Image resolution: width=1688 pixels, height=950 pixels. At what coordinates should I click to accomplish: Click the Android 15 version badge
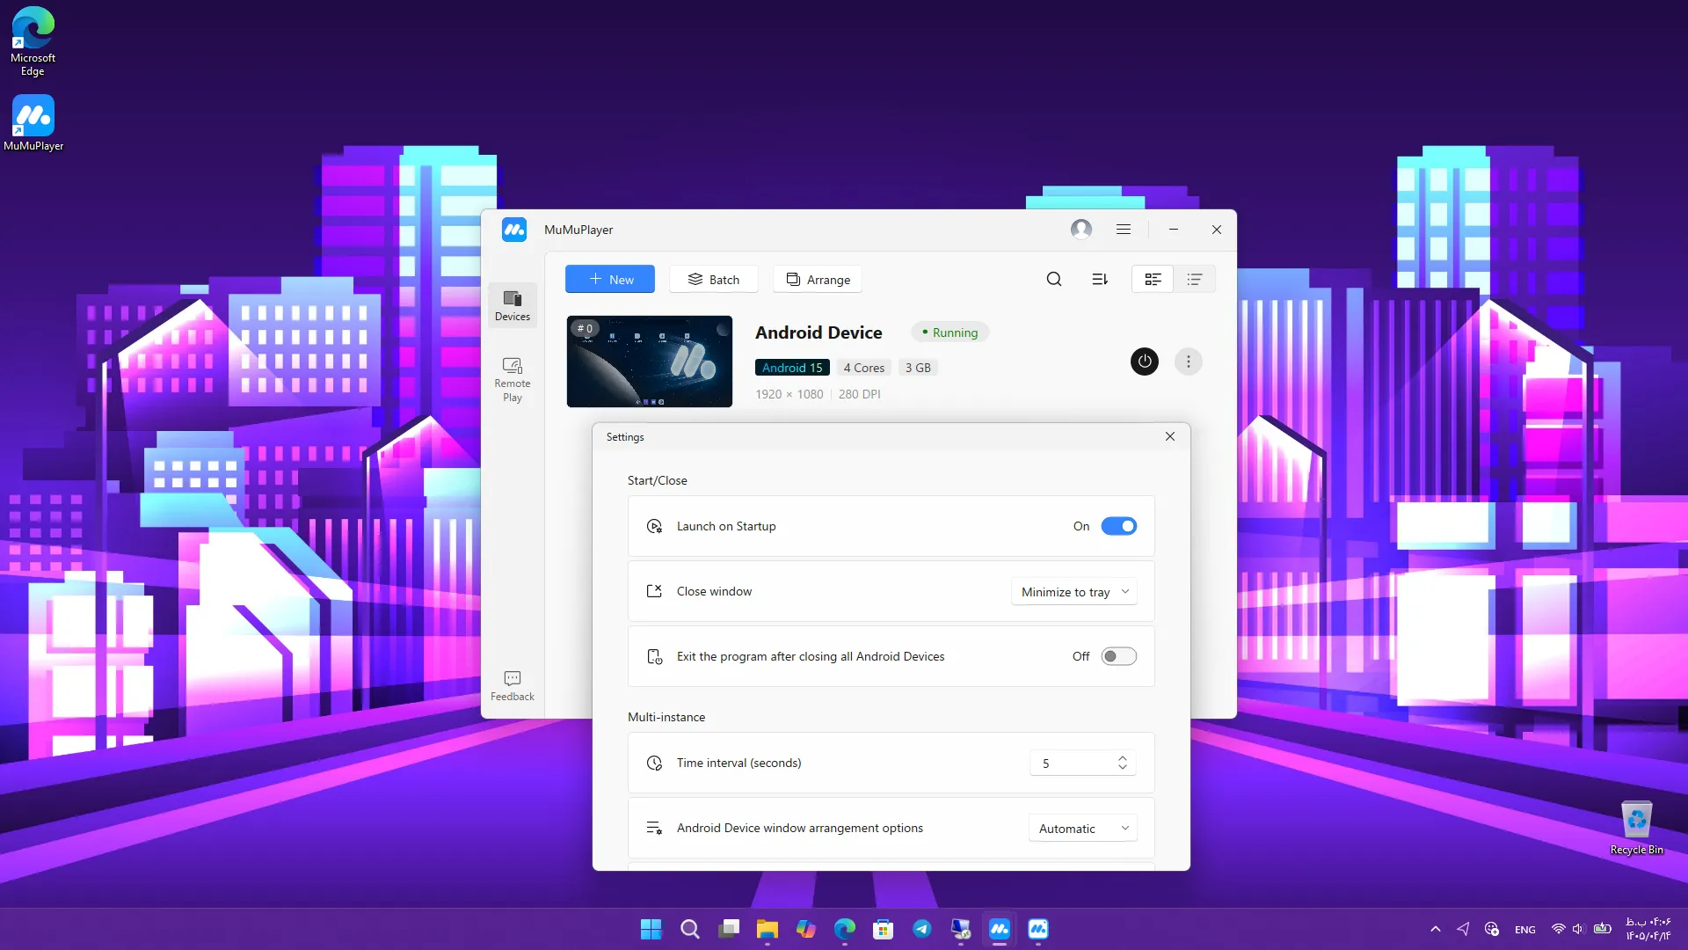click(792, 368)
